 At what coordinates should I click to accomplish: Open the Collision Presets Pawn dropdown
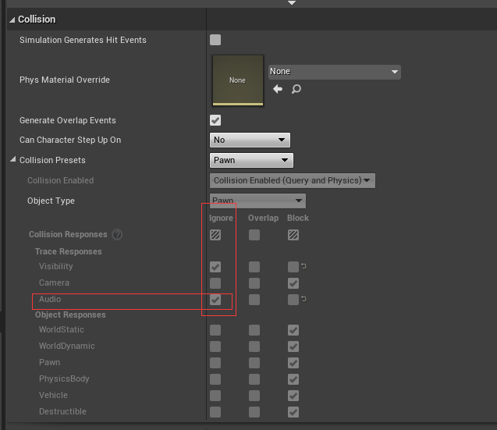(x=251, y=160)
